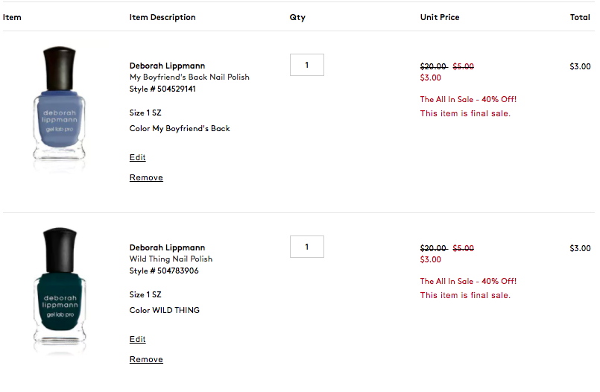Click the first Deborah Lippmann brand name
The height and width of the screenshot is (392, 600).
click(167, 66)
